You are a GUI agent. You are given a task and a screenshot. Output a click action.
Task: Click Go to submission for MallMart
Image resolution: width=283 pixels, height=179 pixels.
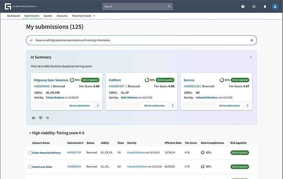pyautogui.click(x=154, y=106)
